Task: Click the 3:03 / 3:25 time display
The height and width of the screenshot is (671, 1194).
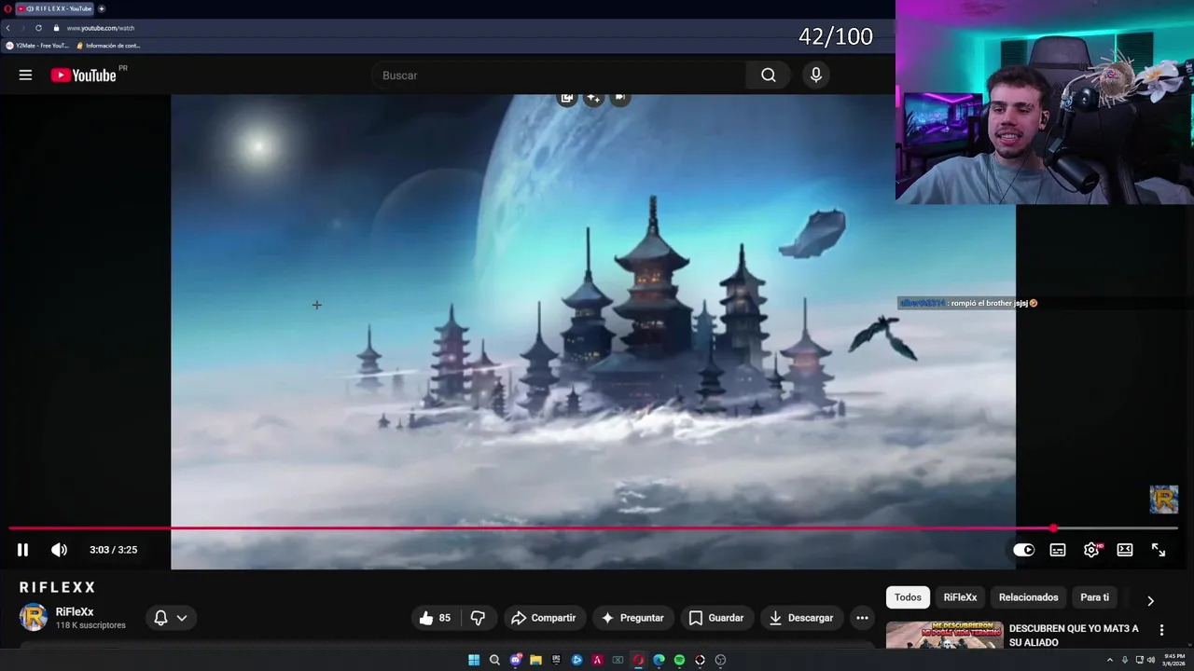Action: click(113, 550)
